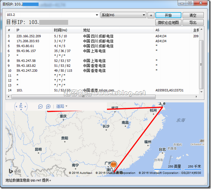Select hop 6 row 59.43.96.157
This screenshot has height=189, width=211.
pos(102,51)
